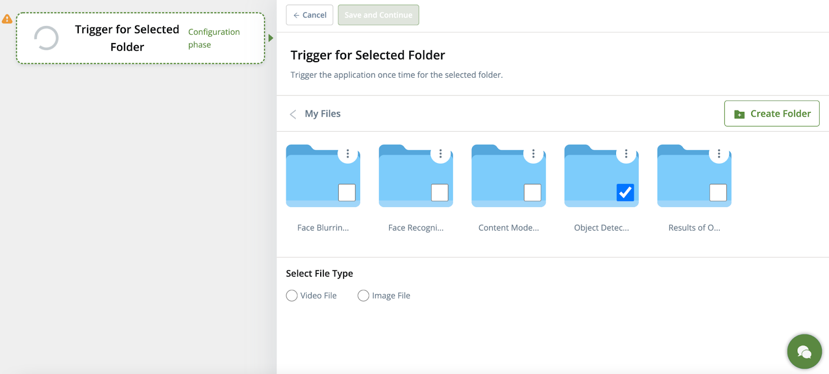Uncheck the Object Detection folder checkbox
829x374 pixels.
click(x=625, y=193)
